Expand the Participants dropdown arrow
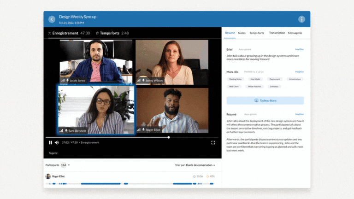 tap(69, 165)
